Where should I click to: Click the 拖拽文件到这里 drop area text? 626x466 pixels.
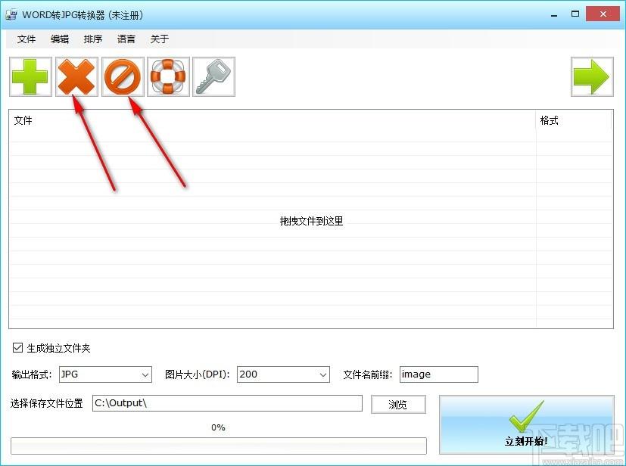[x=311, y=221]
